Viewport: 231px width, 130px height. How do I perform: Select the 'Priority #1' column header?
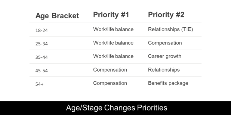click(x=111, y=14)
